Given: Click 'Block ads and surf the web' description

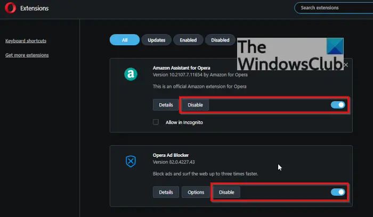Looking at the screenshot, I should pos(205,174).
